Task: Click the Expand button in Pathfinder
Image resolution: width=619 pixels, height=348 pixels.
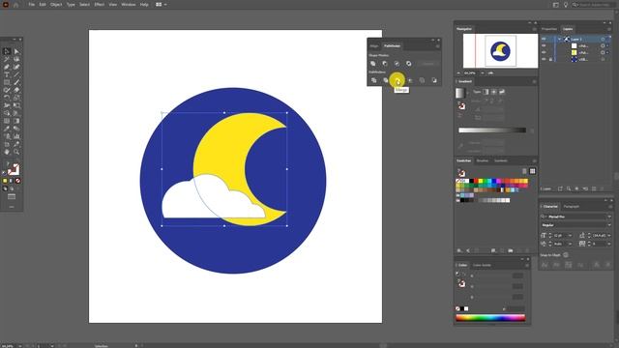Action: 427,64
